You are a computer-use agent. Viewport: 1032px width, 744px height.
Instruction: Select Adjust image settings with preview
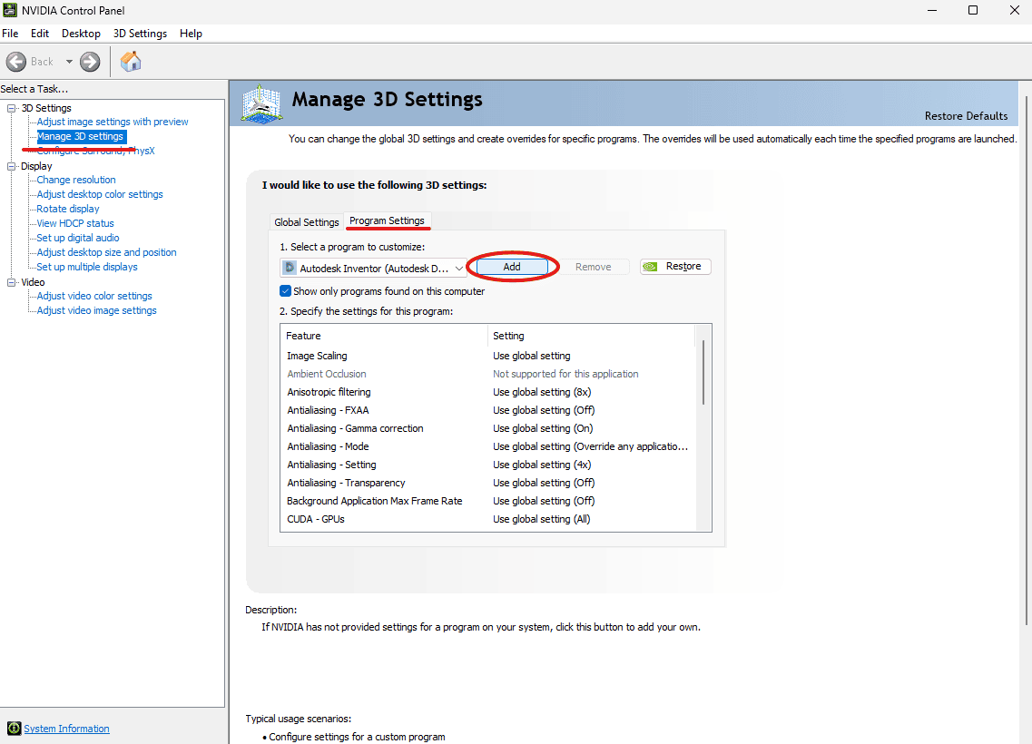point(113,122)
